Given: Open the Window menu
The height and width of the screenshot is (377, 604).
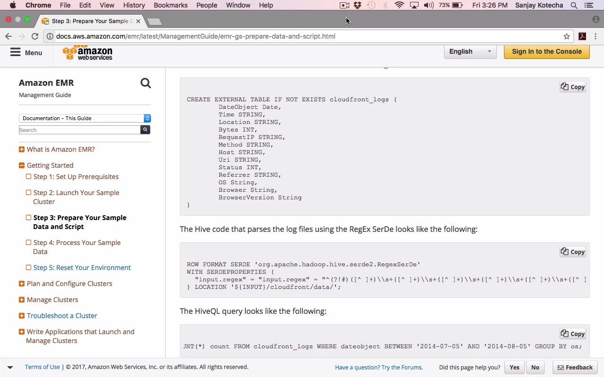Looking at the screenshot, I should [x=238, y=5].
